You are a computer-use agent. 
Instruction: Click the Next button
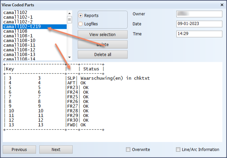pyautogui.click(x=56, y=150)
